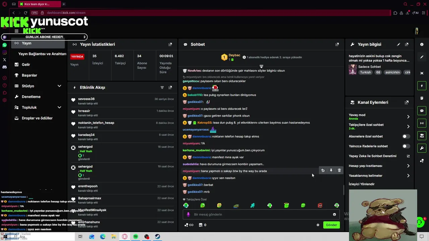The height and width of the screenshot is (241, 429).
Task: Collapse the gift leaderboard arrow above chat
Action: click(x=261, y=66)
